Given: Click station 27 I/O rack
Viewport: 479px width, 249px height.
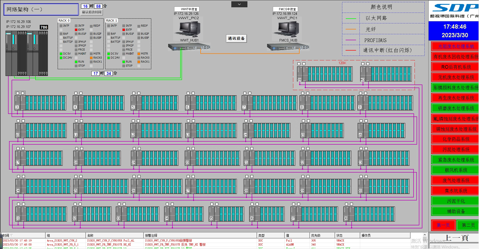Looking at the screenshot, I should point(211,186).
